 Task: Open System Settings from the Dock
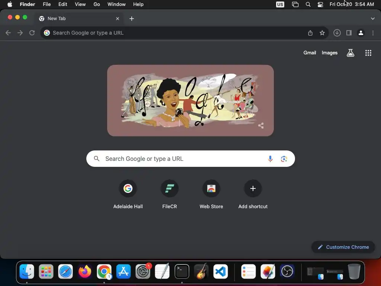coord(143,271)
